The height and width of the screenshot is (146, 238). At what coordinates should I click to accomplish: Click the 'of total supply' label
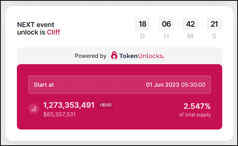click(x=195, y=115)
